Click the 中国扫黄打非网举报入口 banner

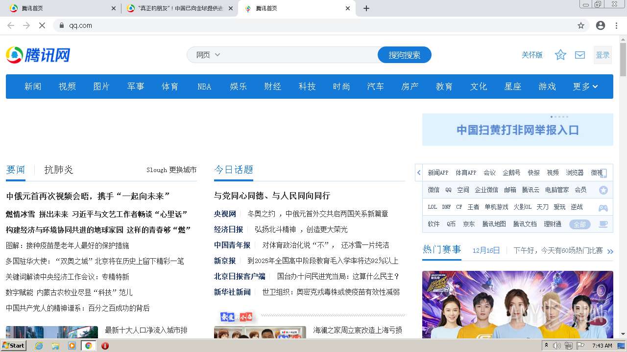coord(518,130)
